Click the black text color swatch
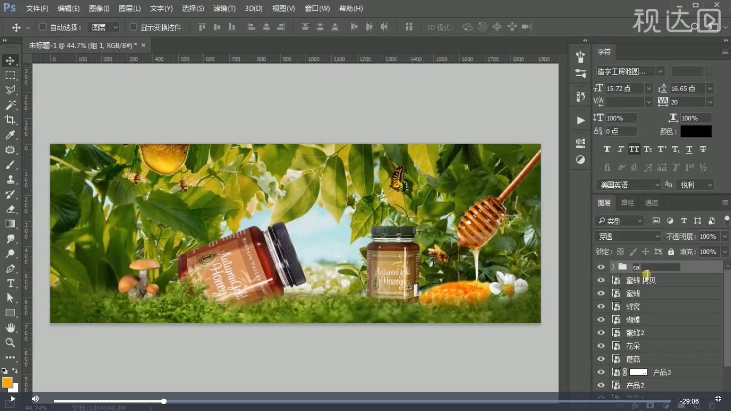The height and width of the screenshot is (411, 731). [696, 131]
